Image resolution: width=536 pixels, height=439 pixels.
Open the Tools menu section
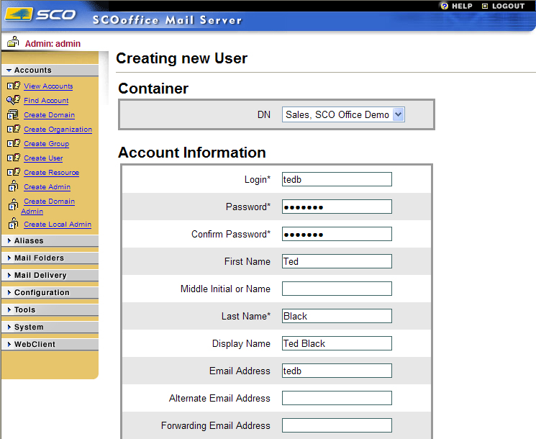[x=24, y=310]
